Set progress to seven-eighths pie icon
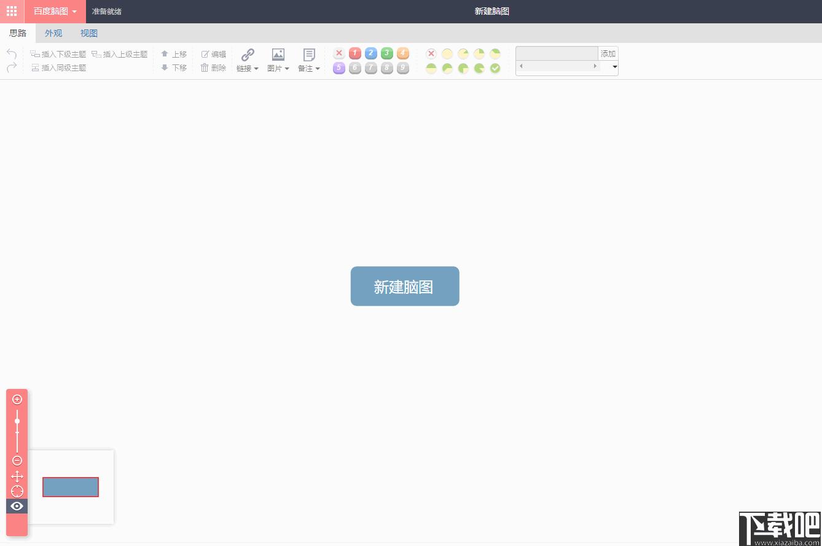The height and width of the screenshot is (546, 822). (x=479, y=69)
